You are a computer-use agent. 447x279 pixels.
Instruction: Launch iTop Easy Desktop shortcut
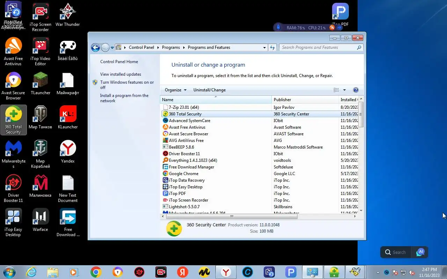point(13,223)
